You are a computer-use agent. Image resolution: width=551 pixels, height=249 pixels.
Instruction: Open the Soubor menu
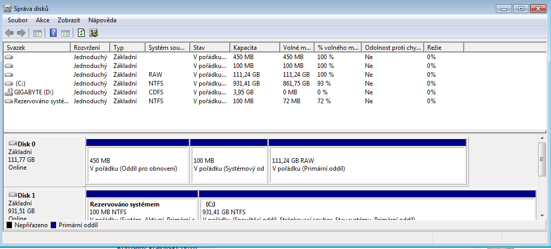tap(18, 20)
